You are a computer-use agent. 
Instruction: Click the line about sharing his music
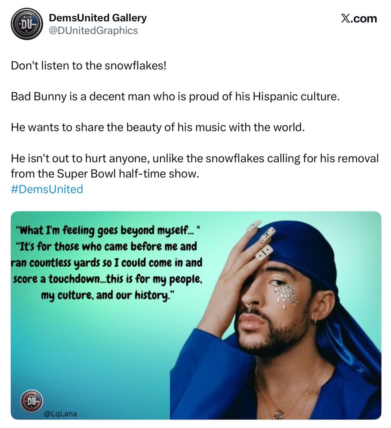point(158,127)
